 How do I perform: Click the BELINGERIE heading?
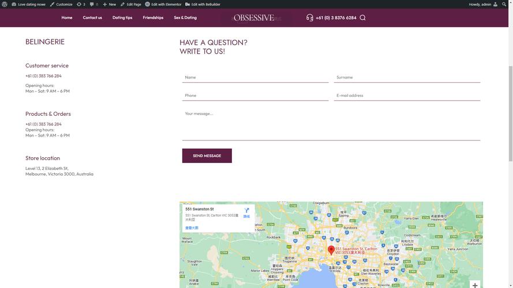[45, 42]
